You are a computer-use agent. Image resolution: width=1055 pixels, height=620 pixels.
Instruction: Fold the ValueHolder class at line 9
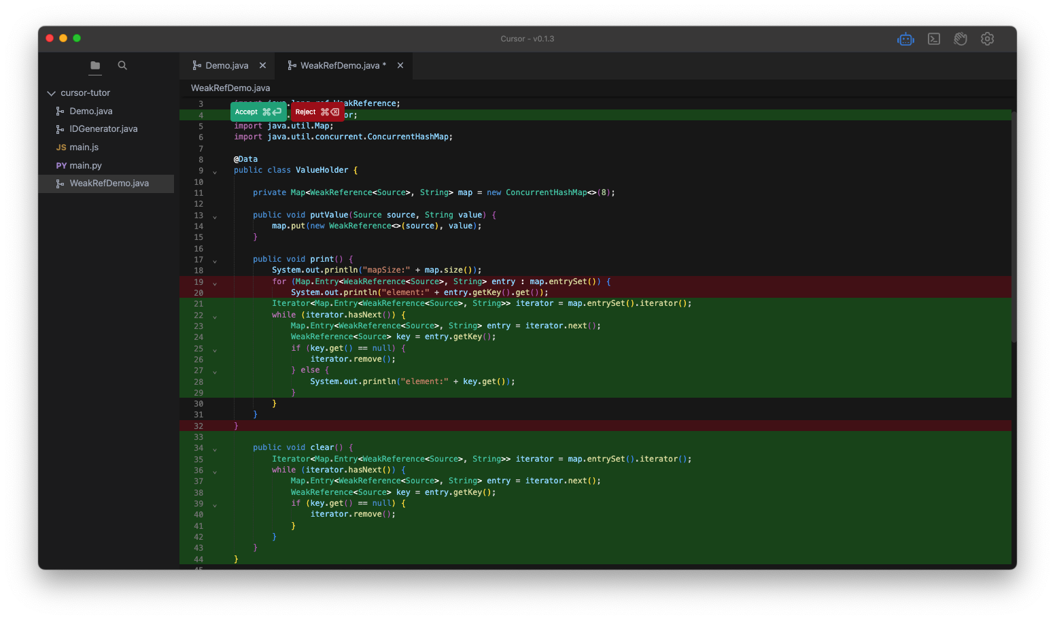click(x=215, y=171)
